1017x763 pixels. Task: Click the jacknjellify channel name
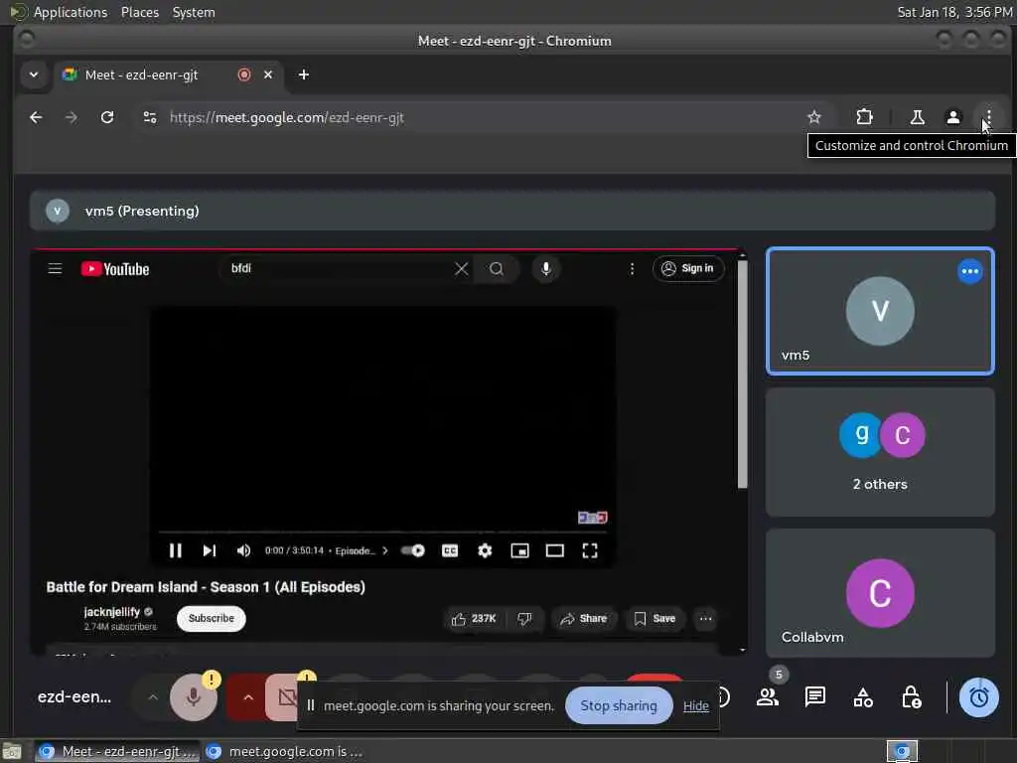coord(111,612)
